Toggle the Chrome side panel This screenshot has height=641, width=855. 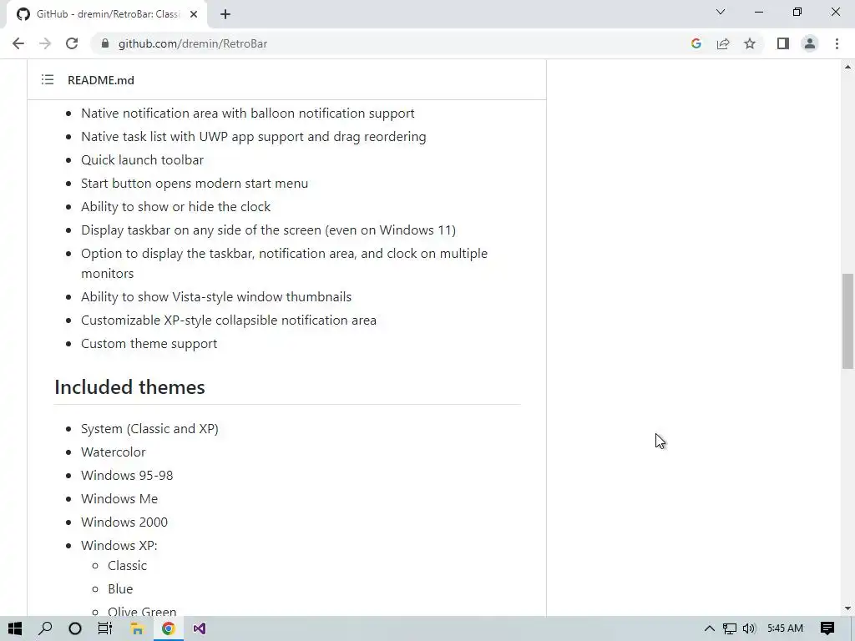(783, 43)
